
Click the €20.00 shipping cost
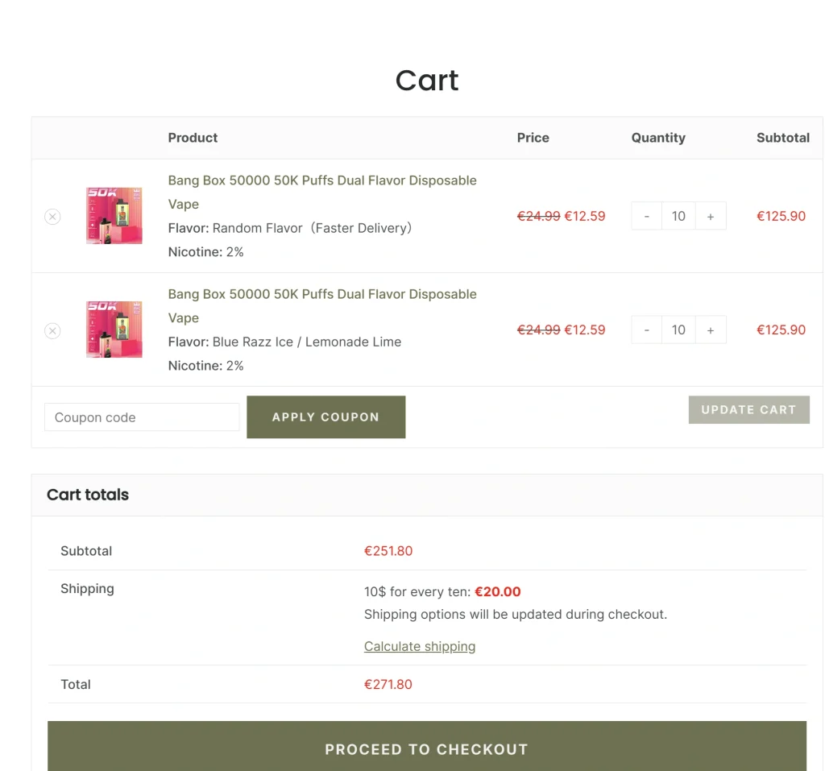(498, 591)
